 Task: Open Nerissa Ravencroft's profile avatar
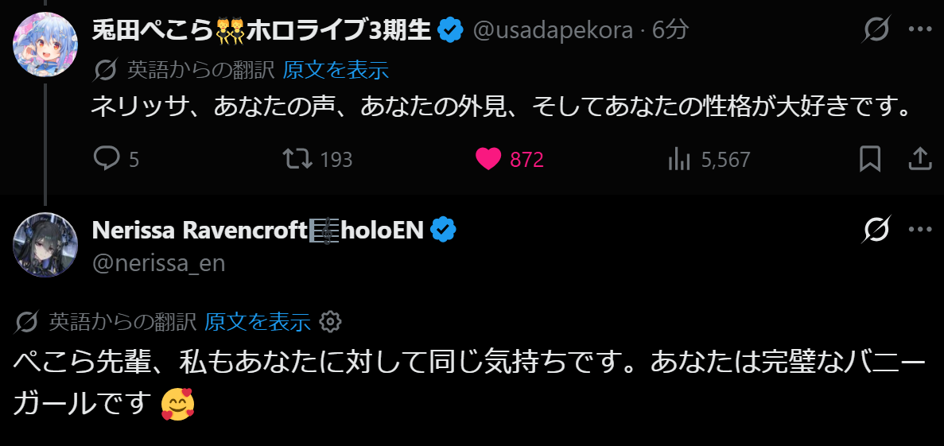(45, 245)
